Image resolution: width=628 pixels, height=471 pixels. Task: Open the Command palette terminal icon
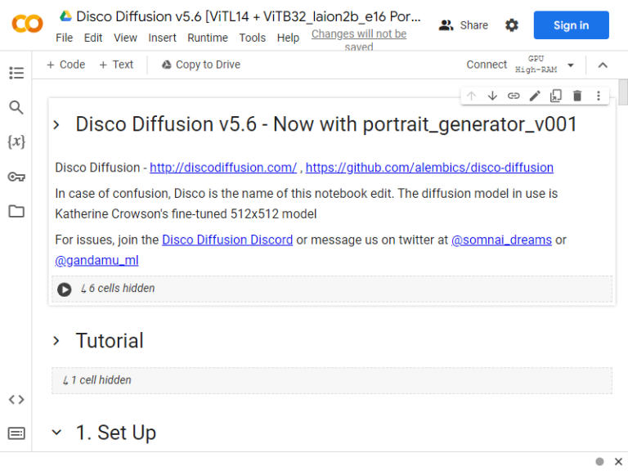click(x=16, y=433)
